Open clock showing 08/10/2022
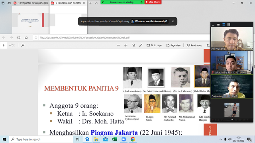 pyautogui.click(x=238, y=139)
